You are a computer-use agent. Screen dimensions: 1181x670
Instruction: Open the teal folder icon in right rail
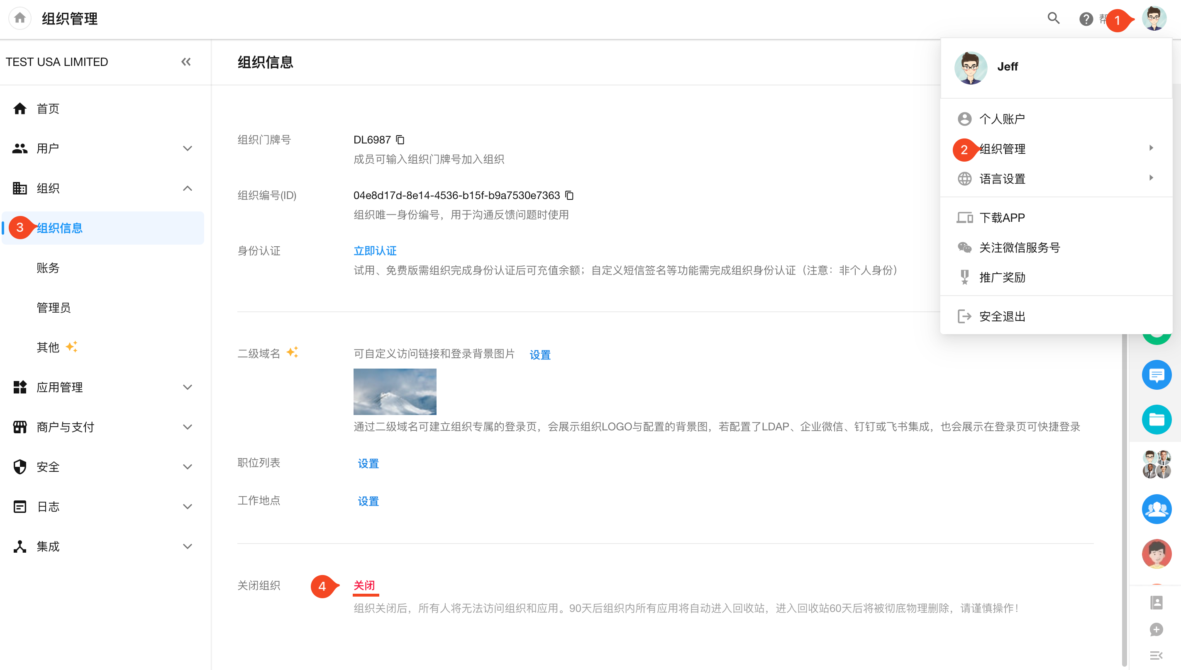click(1156, 419)
